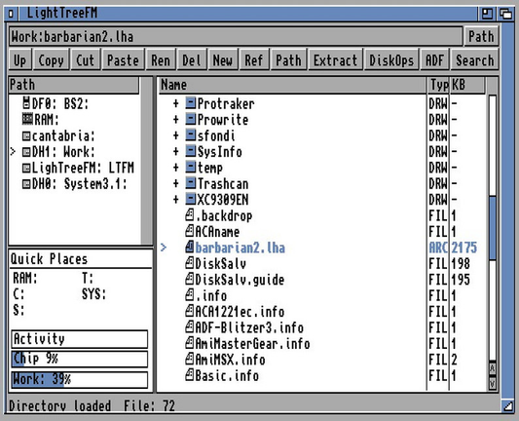Click the AmiMSX.info file icon
Viewport: 519px width, 421px height.
pyautogui.click(x=189, y=359)
